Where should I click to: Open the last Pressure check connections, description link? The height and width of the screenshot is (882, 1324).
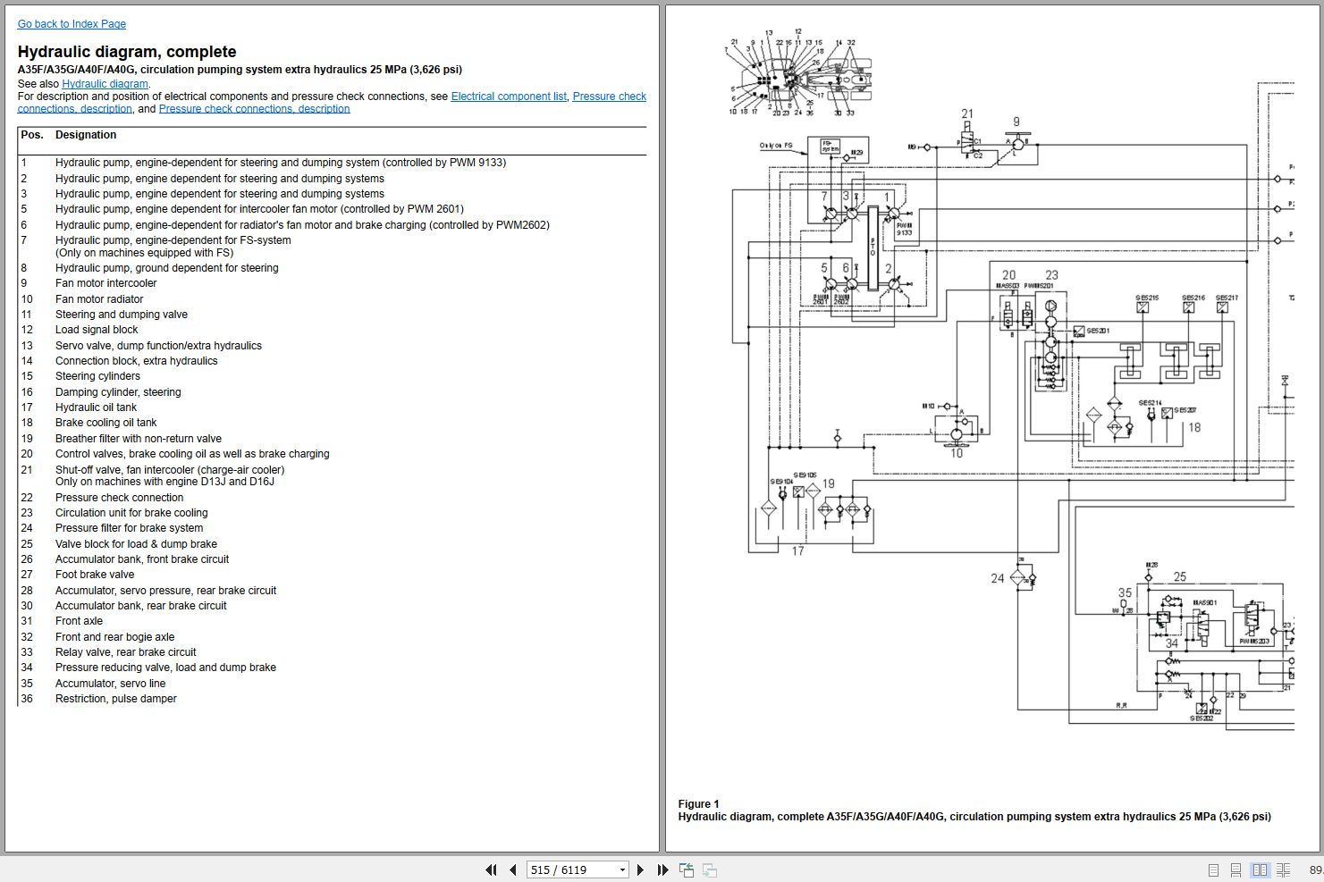point(254,109)
